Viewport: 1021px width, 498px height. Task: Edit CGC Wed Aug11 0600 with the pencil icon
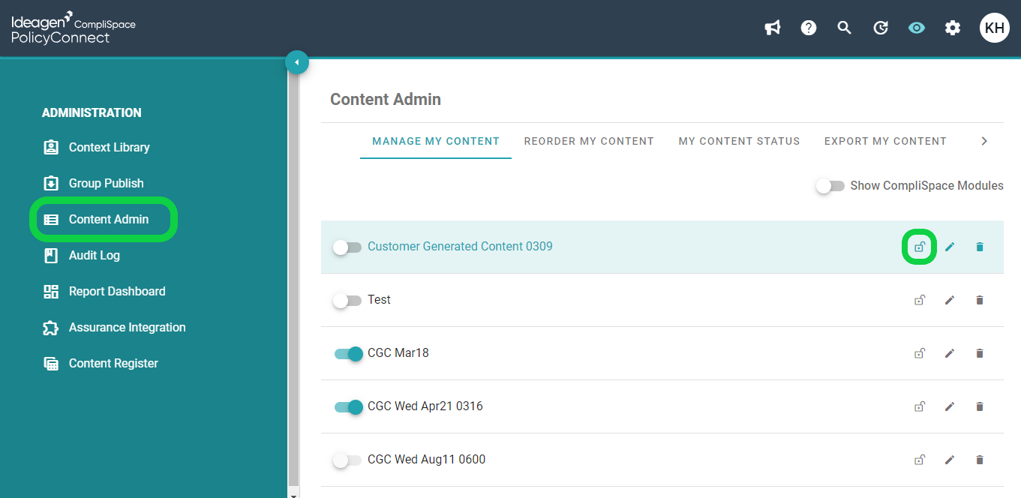point(950,460)
